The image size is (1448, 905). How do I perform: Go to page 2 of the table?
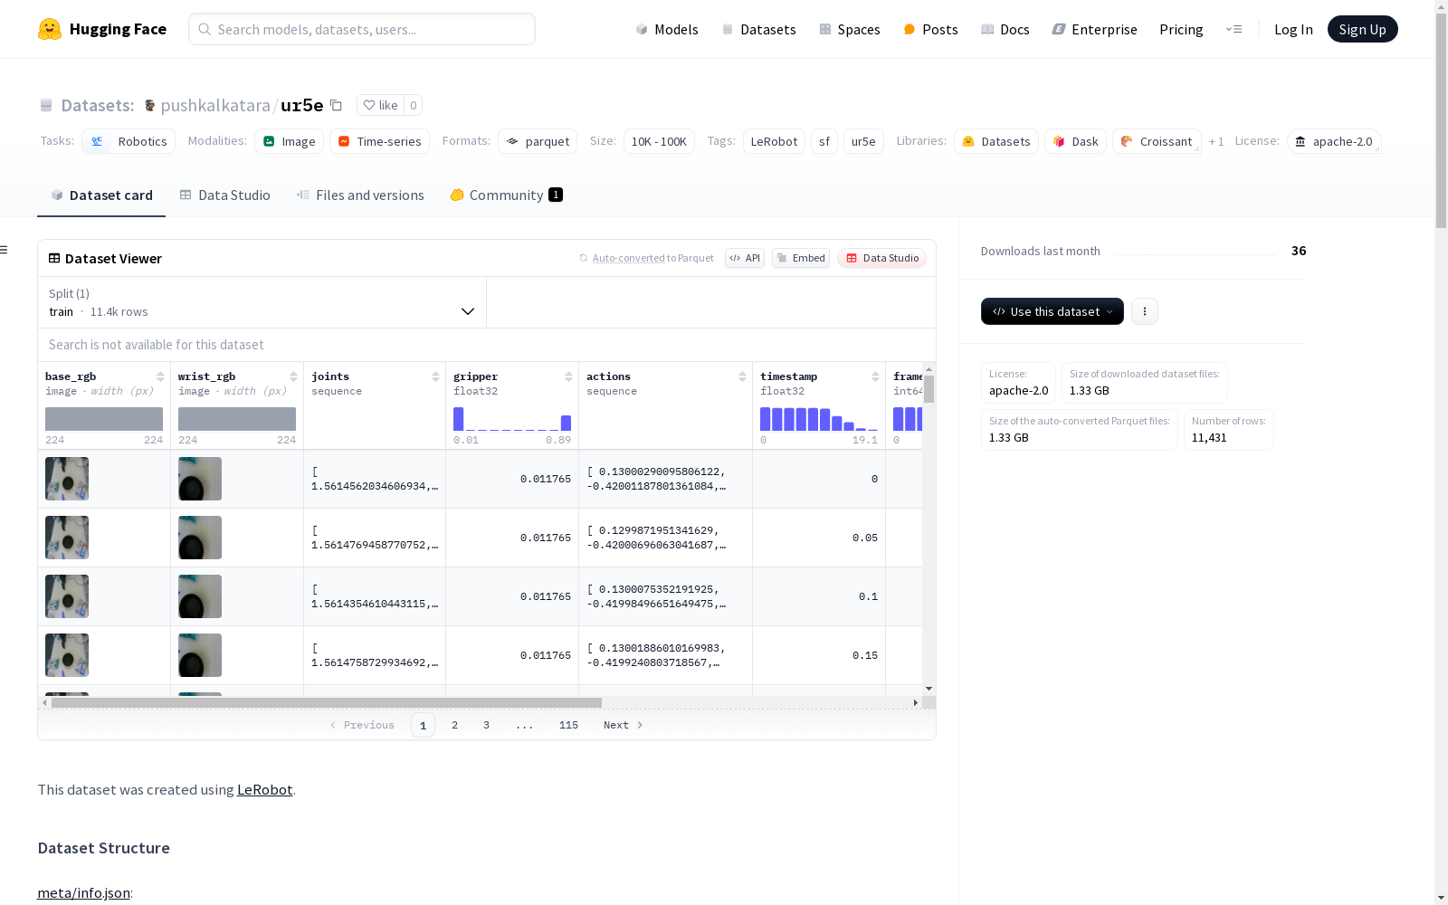coord(454,725)
